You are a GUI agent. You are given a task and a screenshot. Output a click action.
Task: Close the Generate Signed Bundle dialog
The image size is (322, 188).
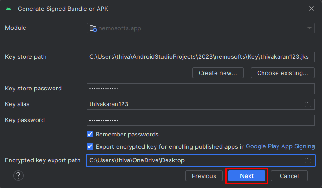tap(312, 9)
